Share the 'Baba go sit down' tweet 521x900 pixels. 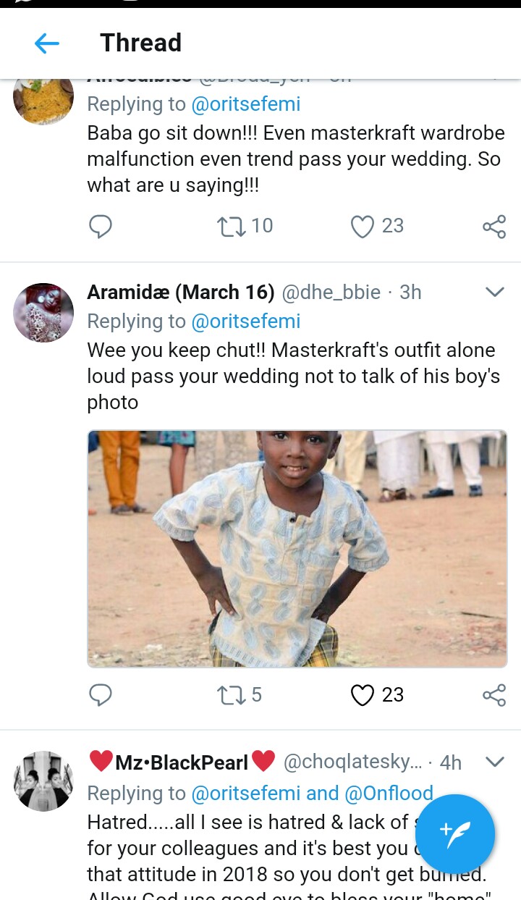tap(494, 227)
